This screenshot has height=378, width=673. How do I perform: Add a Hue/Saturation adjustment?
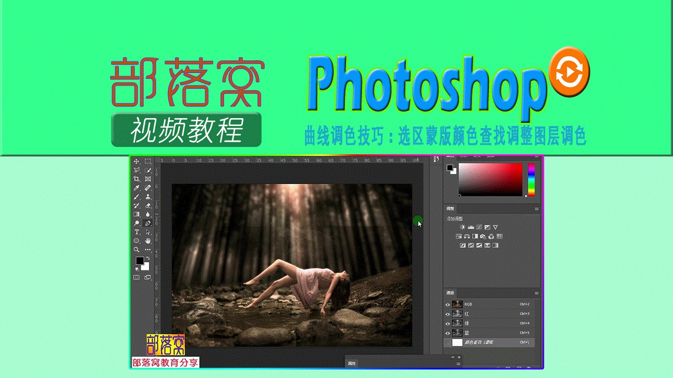pyautogui.click(x=459, y=237)
